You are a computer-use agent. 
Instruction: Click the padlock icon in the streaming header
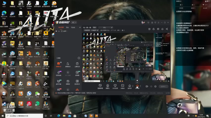154,29
